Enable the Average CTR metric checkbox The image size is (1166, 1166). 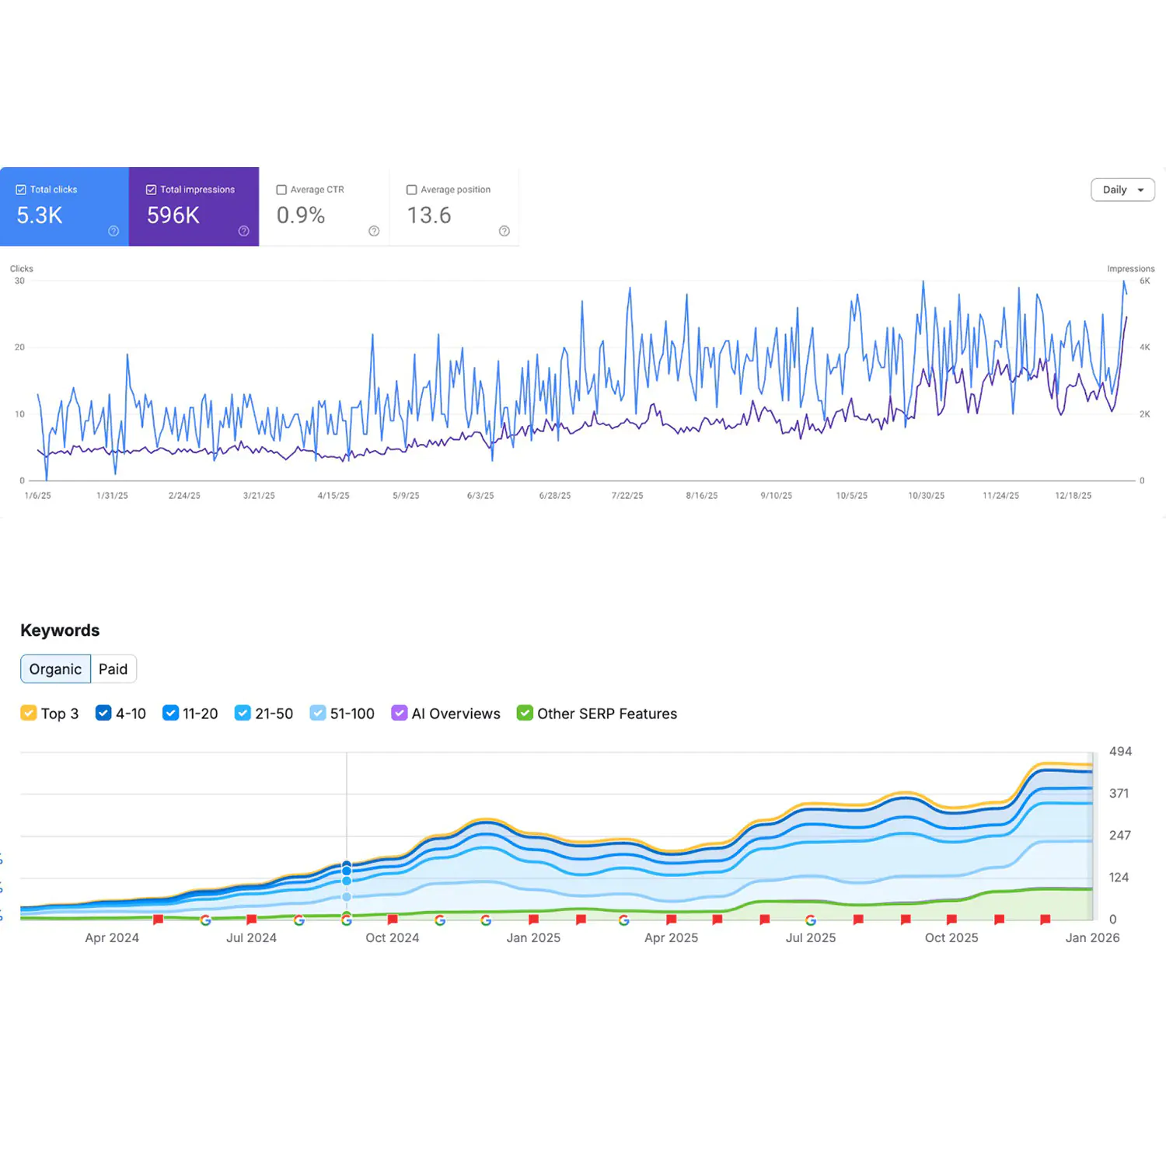[282, 190]
